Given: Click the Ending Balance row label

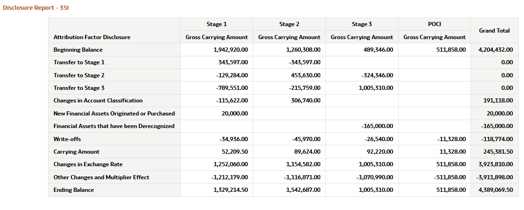Looking at the screenshot, I should coord(74,190).
